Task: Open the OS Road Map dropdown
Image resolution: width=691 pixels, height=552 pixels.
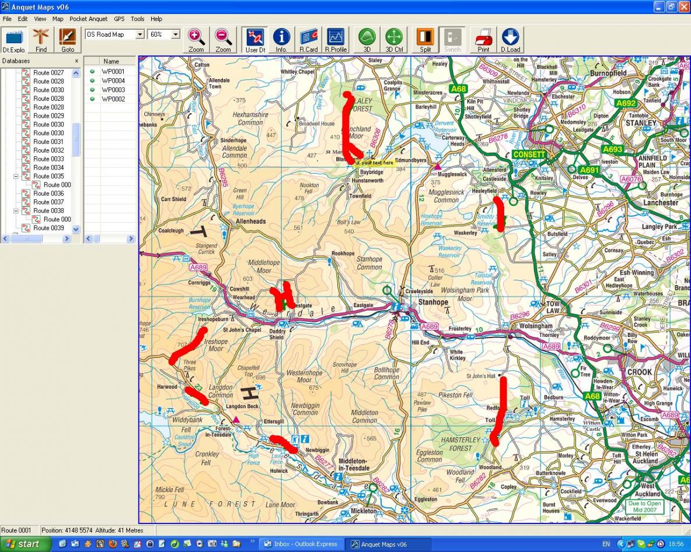Action: (x=139, y=35)
